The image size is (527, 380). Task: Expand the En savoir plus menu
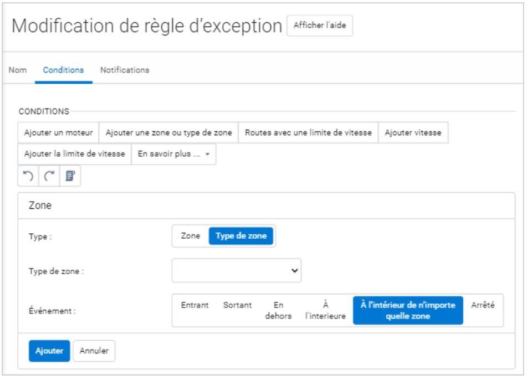point(173,155)
